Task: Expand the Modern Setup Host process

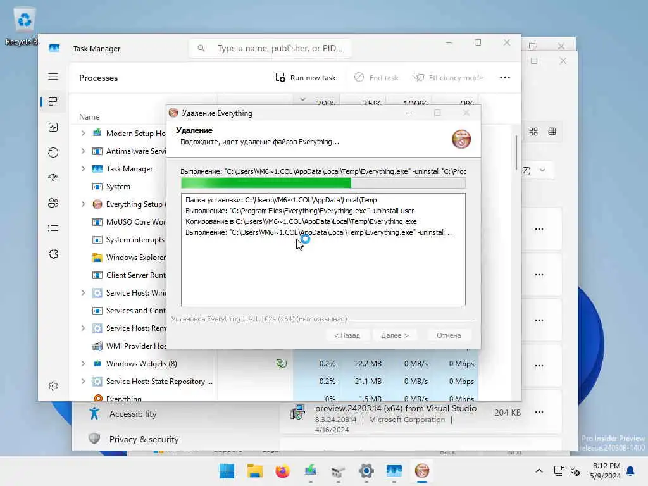Action: [x=83, y=133]
